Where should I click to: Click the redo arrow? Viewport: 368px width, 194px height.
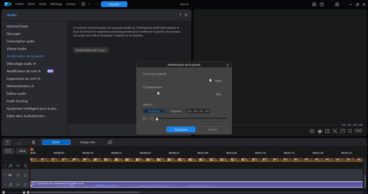[x=96, y=4]
